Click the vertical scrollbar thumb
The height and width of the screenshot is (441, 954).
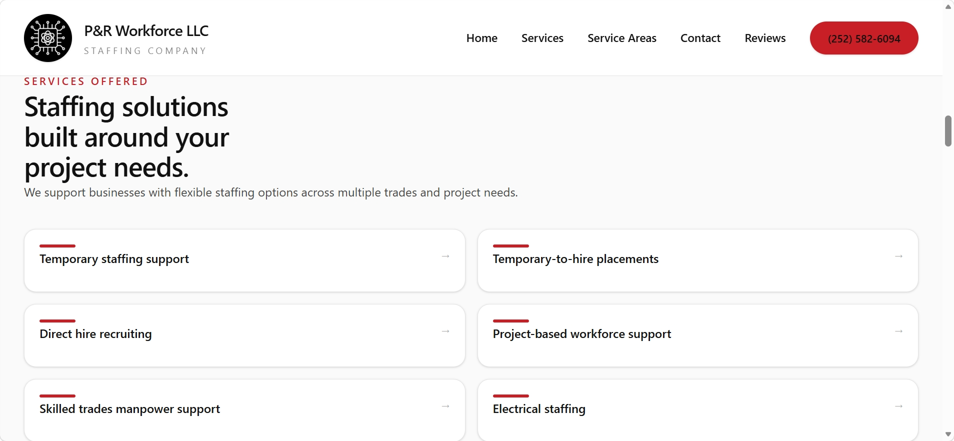[948, 131]
